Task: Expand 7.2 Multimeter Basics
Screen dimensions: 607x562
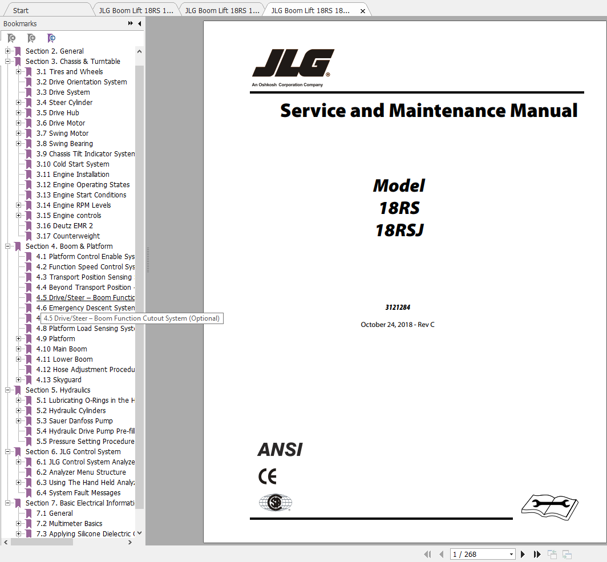Action: [x=18, y=523]
